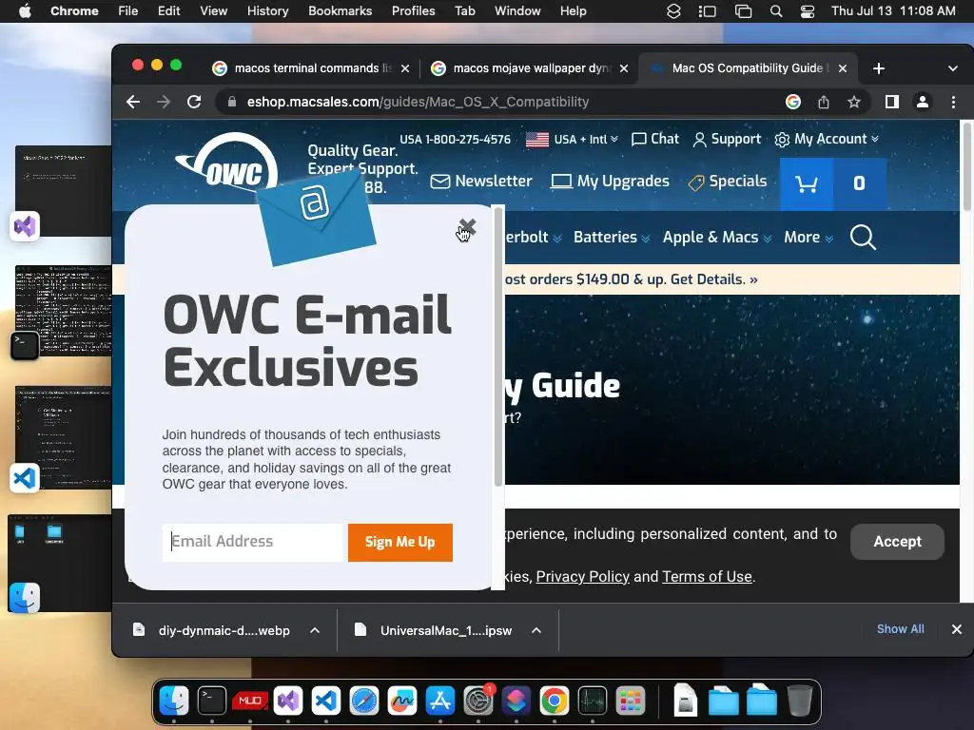
Task: Open the Support page
Action: pyautogui.click(x=727, y=139)
